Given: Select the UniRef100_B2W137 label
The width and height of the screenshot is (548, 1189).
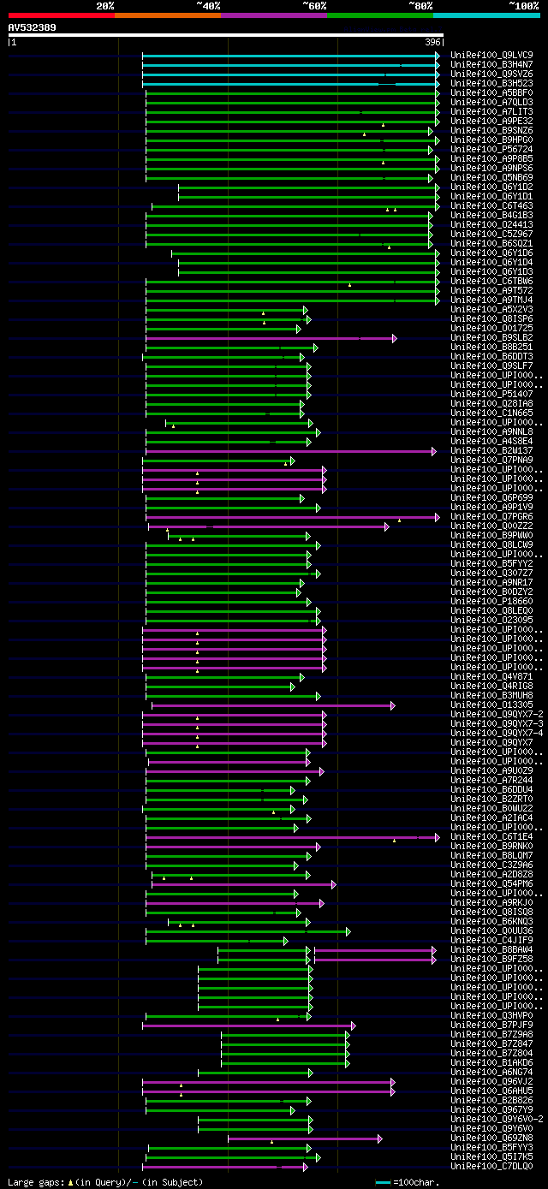Looking at the screenshot, I should point(491,450).
